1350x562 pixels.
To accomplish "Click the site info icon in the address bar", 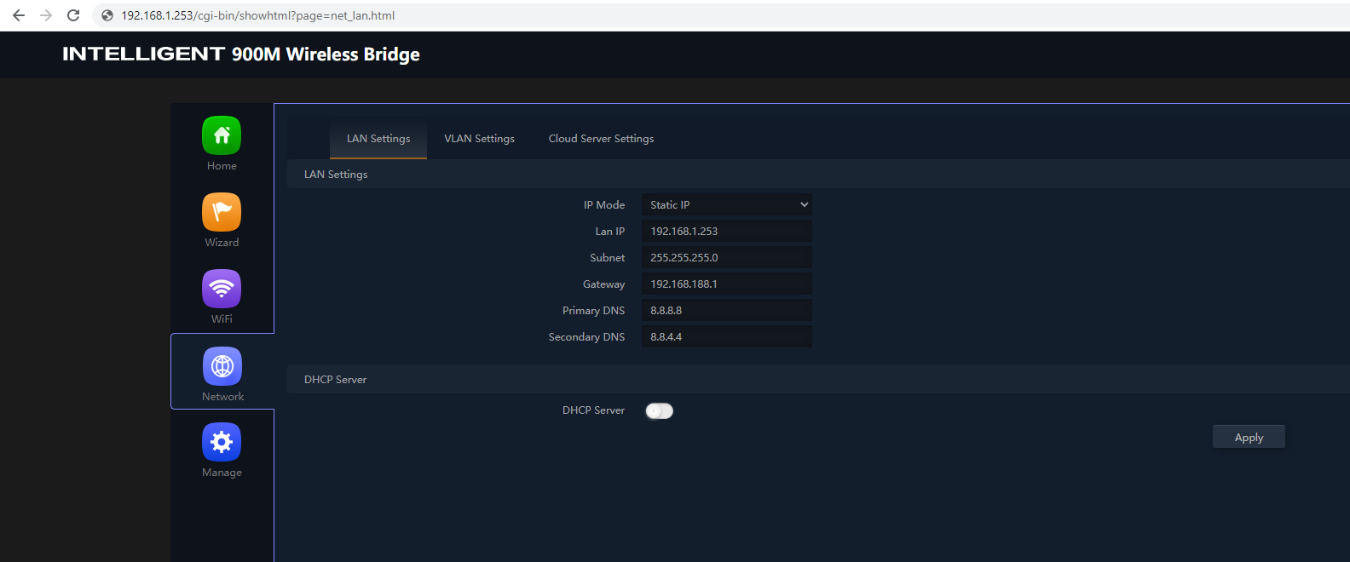I will 107,15.
